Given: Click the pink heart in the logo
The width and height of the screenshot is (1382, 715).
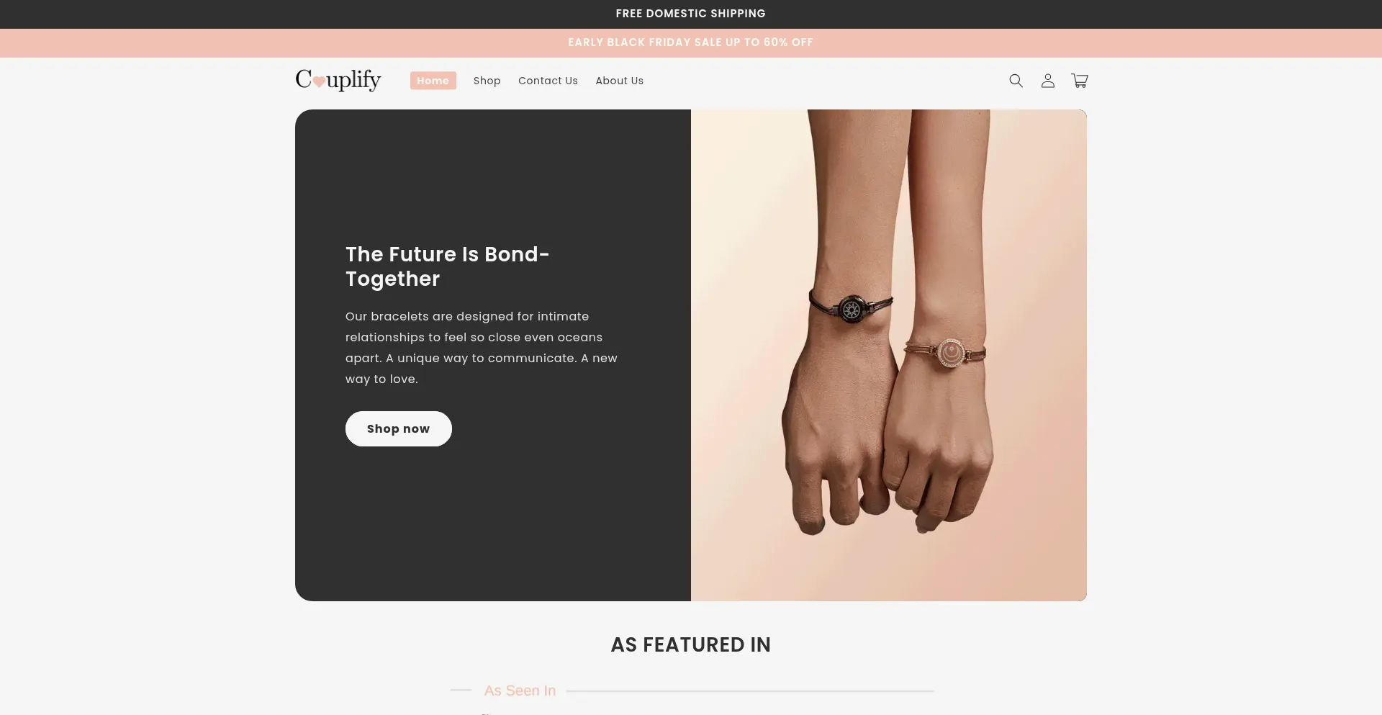Looking at the screenshot, I should click(319, 82).
